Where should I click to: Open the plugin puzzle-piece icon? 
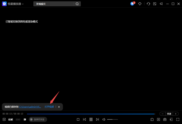click(x=152, y=119)
